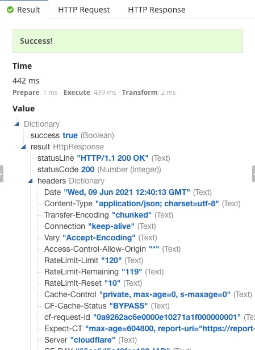
Task: Select the Result tab
Action: 24,10
